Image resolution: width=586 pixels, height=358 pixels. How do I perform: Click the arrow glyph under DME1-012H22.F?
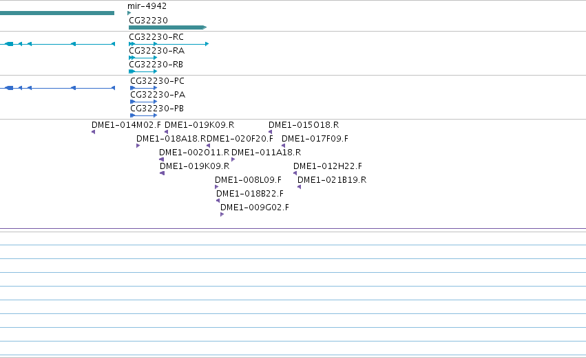coord(295,173)
